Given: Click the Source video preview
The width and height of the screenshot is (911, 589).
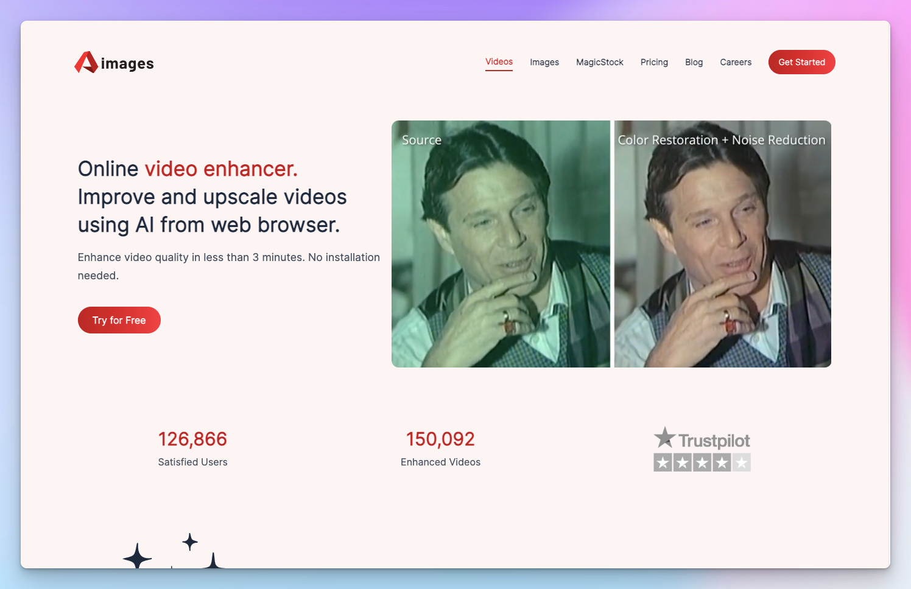Looking at the screenshot, I should [x=501, y=244].
